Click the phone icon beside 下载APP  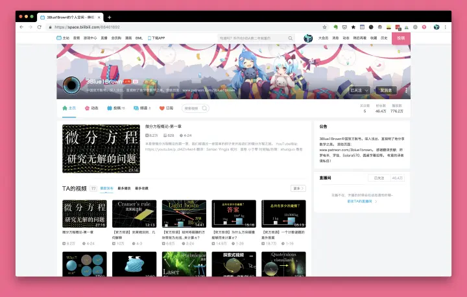(149, 38)
